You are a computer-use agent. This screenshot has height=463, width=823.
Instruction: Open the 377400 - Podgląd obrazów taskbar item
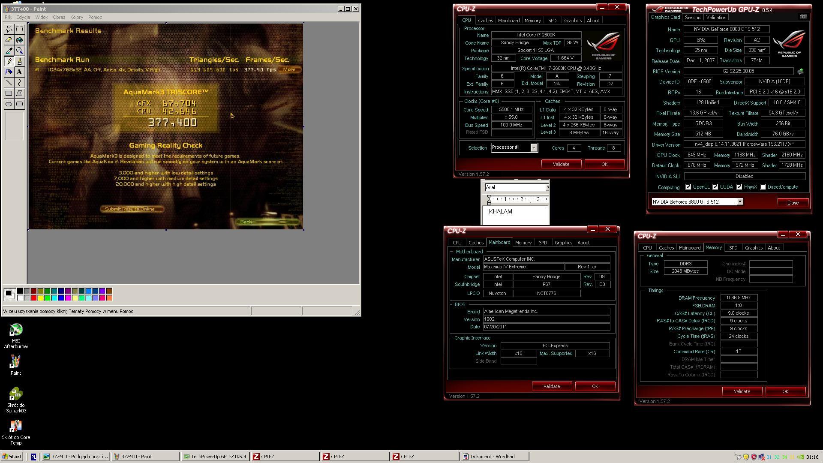(76, 457)
